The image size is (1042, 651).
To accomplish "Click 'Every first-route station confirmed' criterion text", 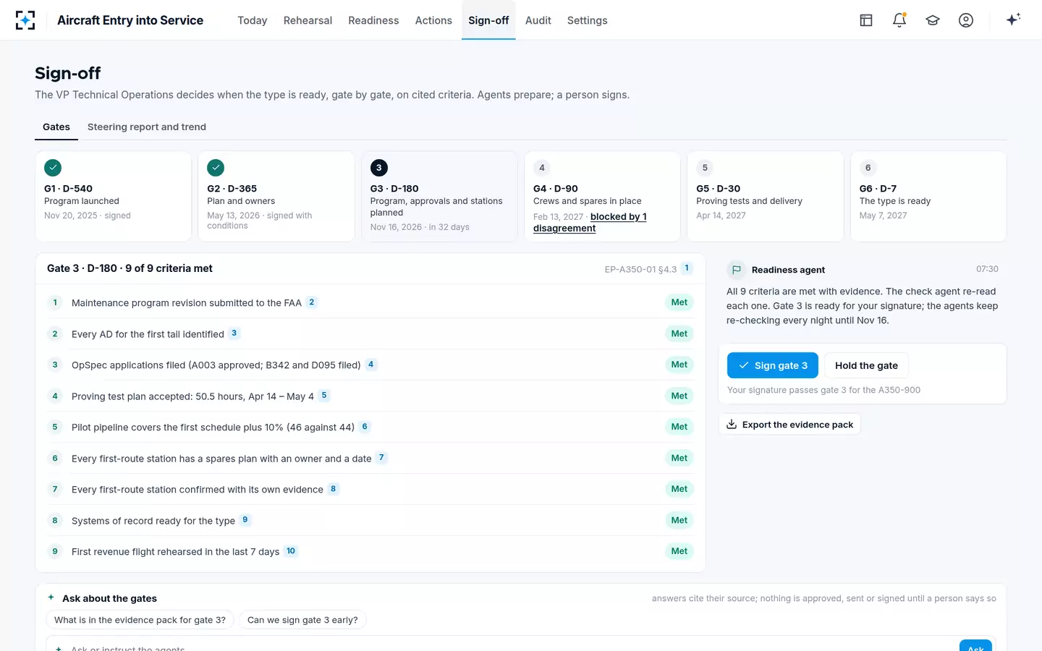I will click(198, 490).
